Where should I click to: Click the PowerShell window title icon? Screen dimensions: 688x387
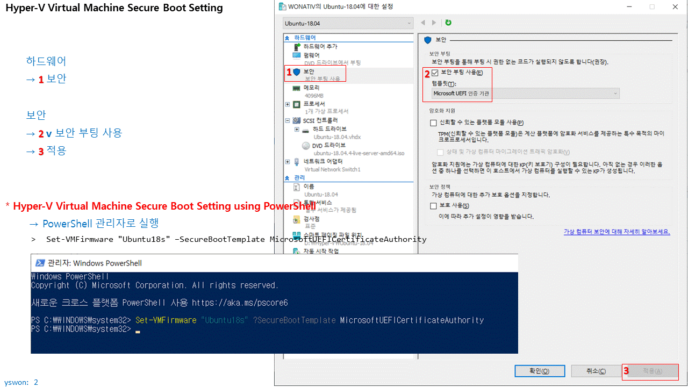(40, 263)
